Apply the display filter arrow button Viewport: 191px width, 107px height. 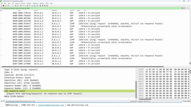point(184,8)
